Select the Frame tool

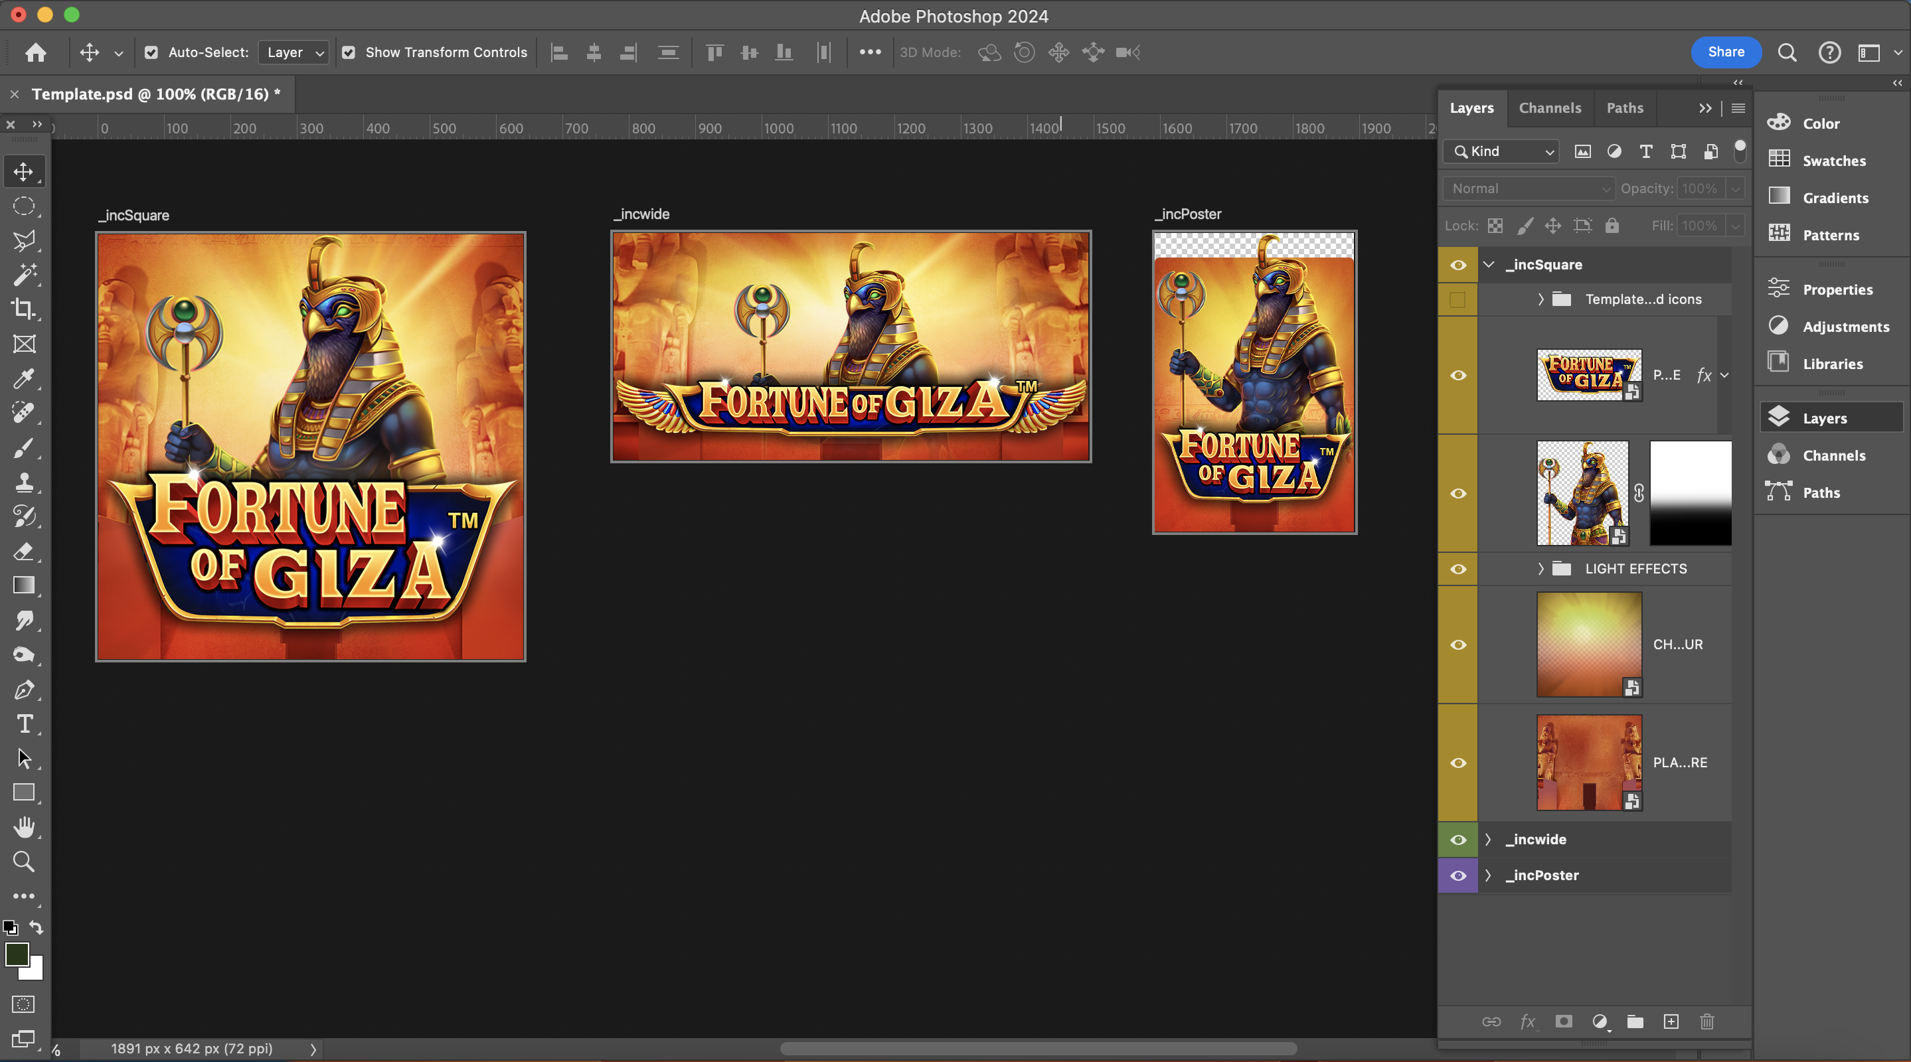click(x=24, y=344)
